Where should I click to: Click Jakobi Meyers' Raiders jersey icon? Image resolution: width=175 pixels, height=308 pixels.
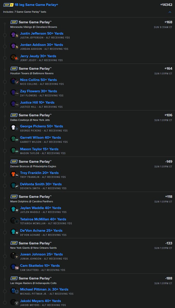coord(13,302)
